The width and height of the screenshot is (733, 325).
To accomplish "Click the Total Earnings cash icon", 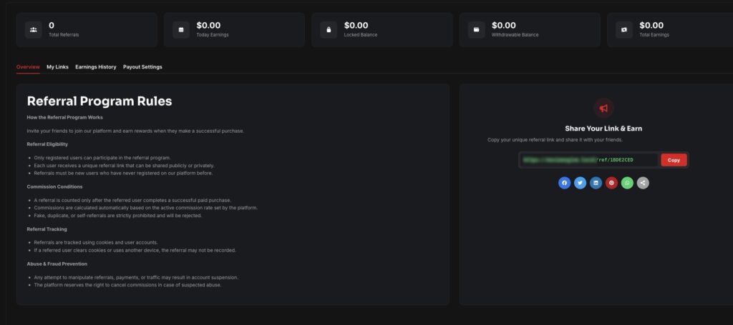I will (624, 30).
